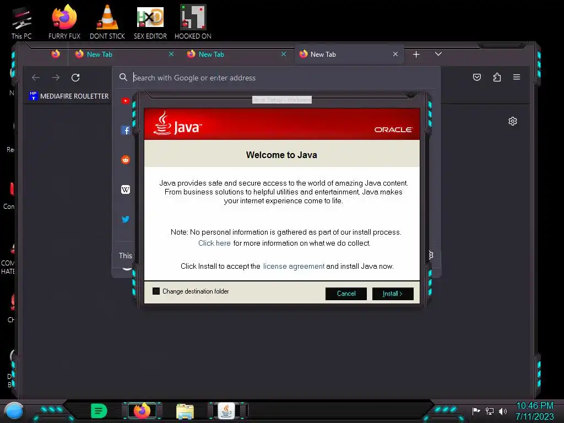The image size is (564, 423).
Task: Open the Click here information link
Action: click(214, 243)
